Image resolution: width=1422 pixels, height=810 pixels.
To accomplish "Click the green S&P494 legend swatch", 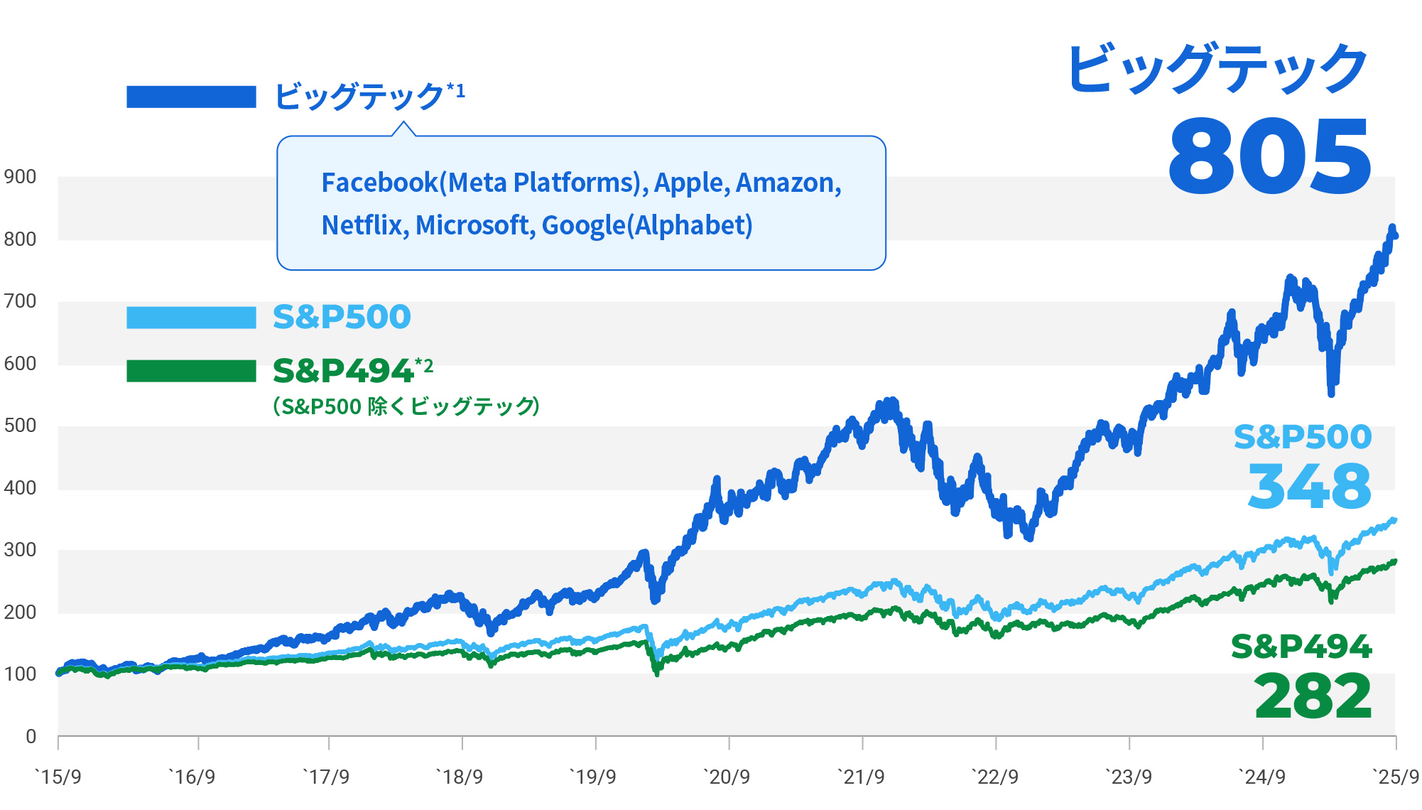I will [x=191, y=371].
